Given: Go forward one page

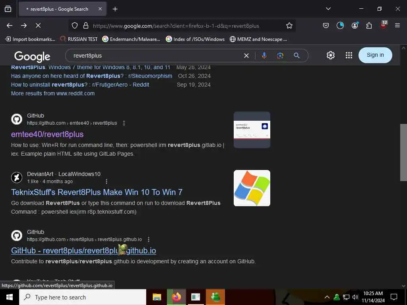Looking at the screenshot, I should pos(24,25).
